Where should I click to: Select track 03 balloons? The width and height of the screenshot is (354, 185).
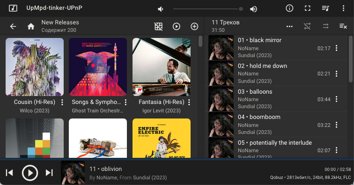coord(275,99)
